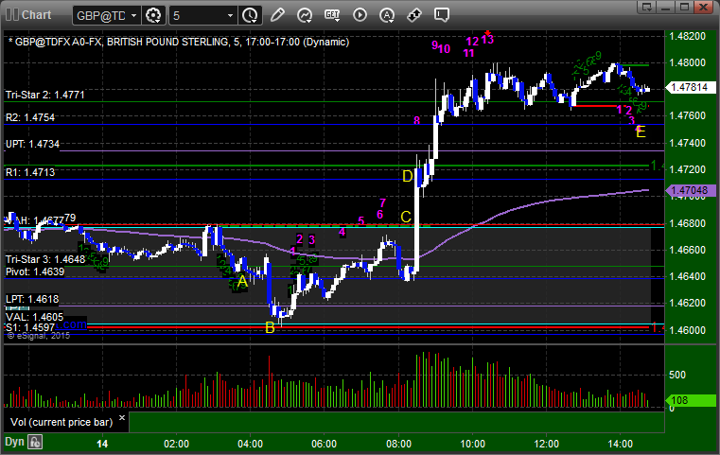
Task: Click the yellow D wave marker
Action: (407, 176)
